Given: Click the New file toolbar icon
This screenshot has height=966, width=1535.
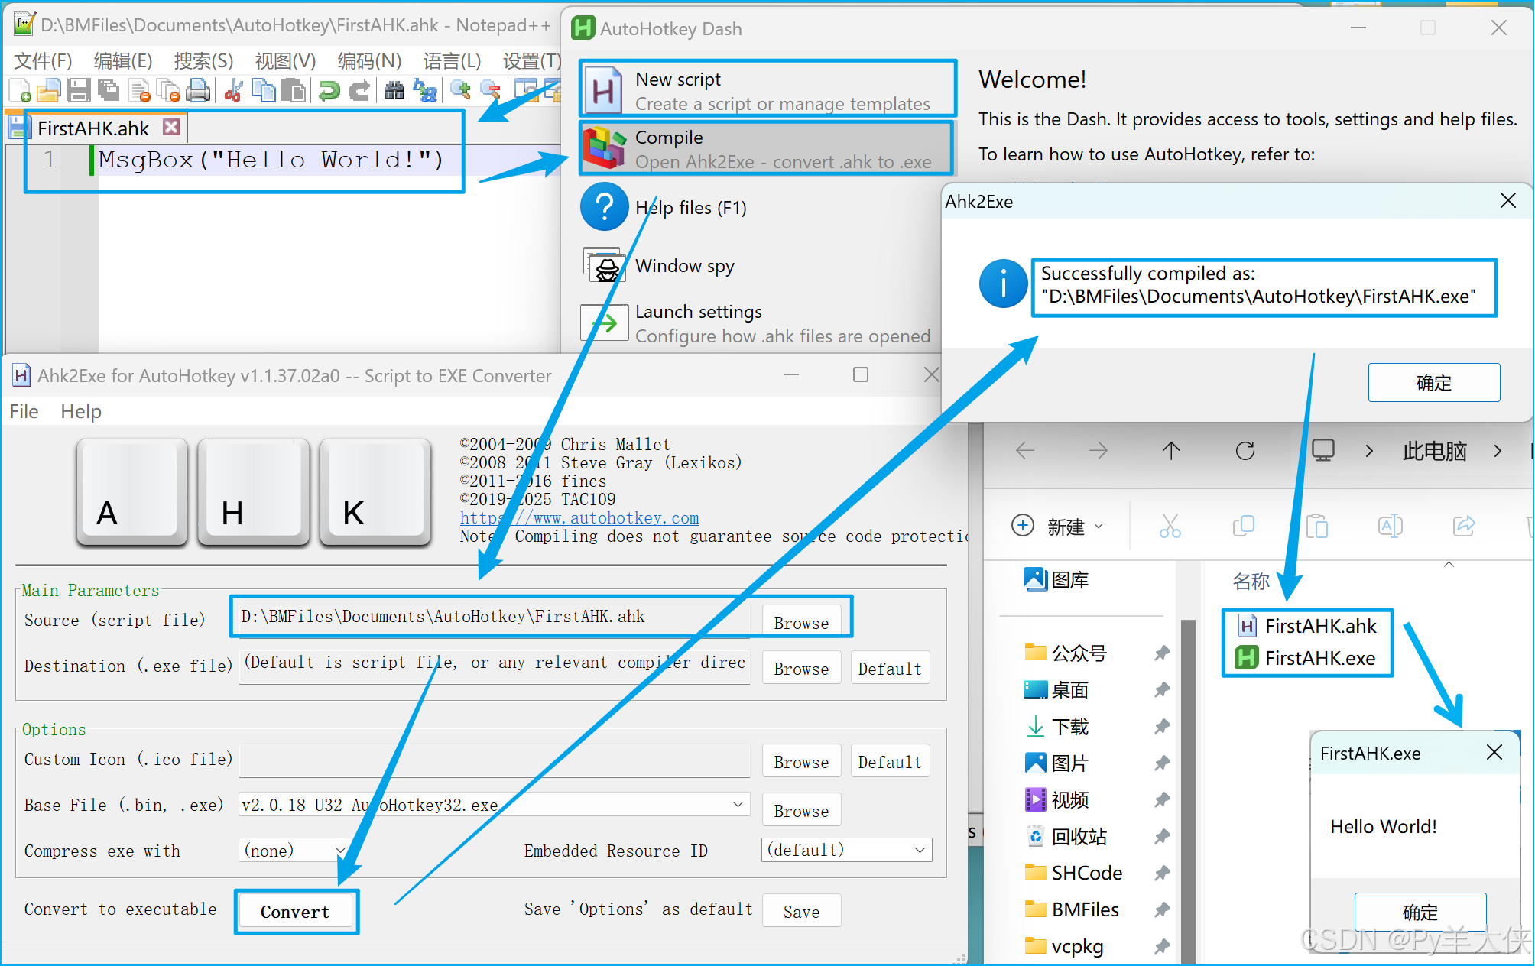Looking at the screenshot, I should [21, 91].
